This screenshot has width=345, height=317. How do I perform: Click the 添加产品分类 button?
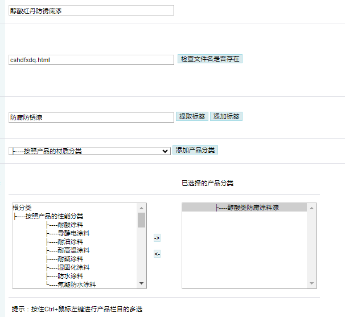(195, 150)
